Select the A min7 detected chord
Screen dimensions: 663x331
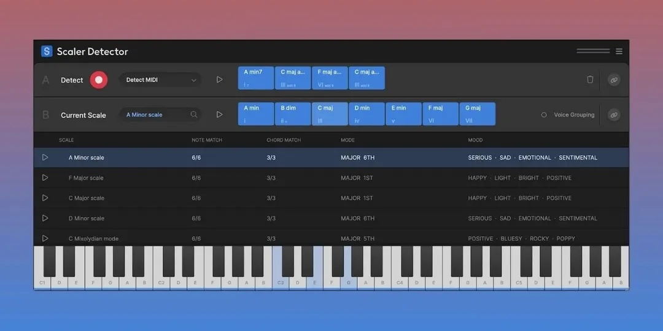pyautogui.click(x=256, y=78)
